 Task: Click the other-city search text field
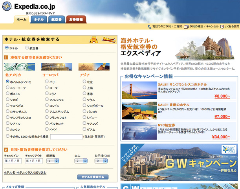[66, 137]
